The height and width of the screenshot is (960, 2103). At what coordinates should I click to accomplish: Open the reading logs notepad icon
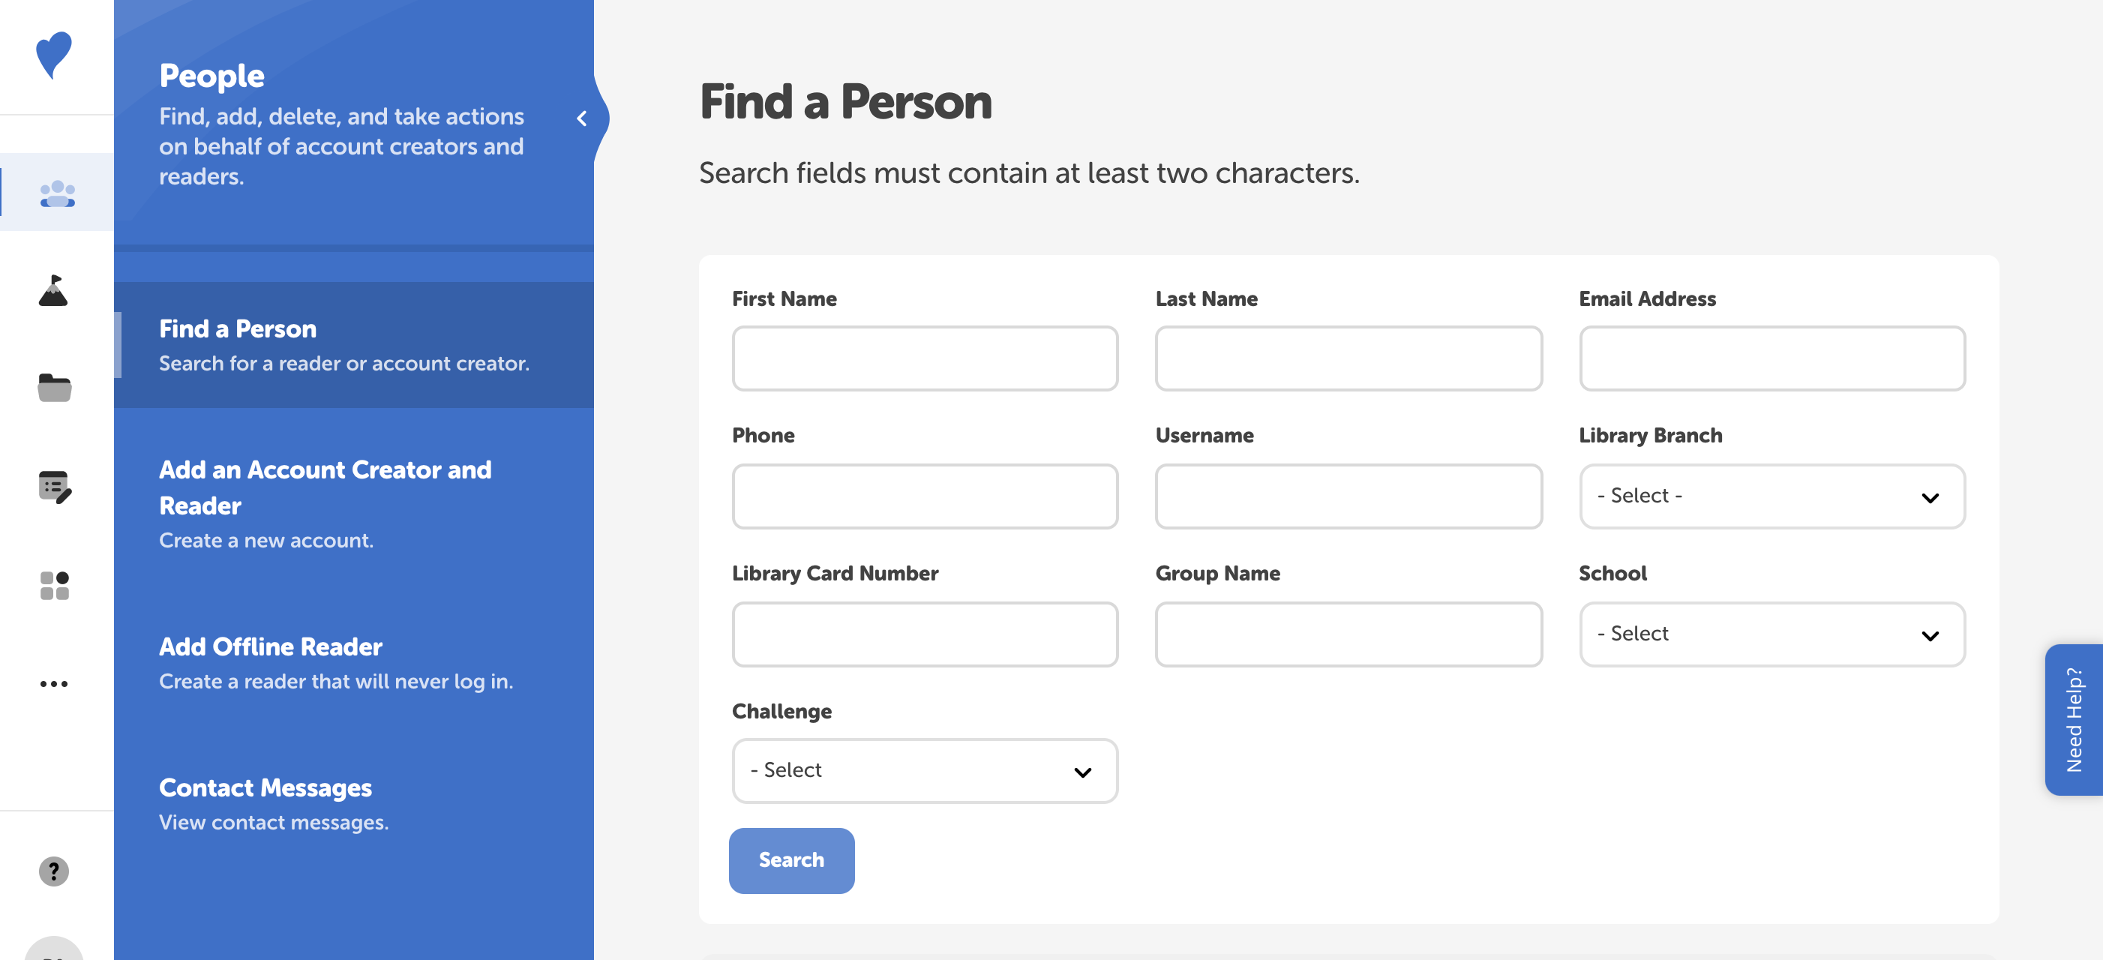pyautogui.click(x=55, y=487)
